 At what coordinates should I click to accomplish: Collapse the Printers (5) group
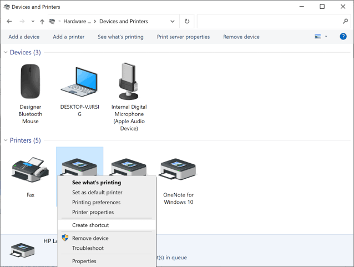pos(6,140)
